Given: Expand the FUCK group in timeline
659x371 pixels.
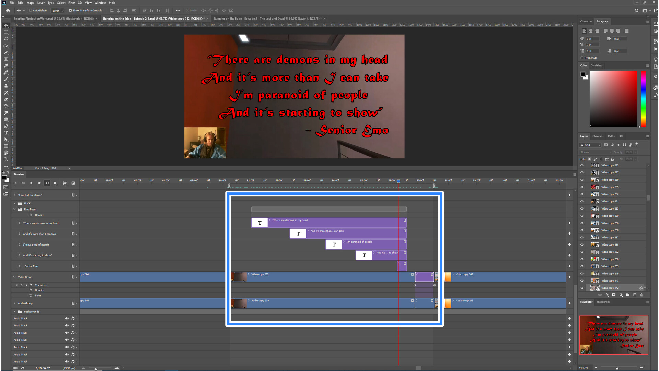Looking at the screenshot, I should click(14, 203).
